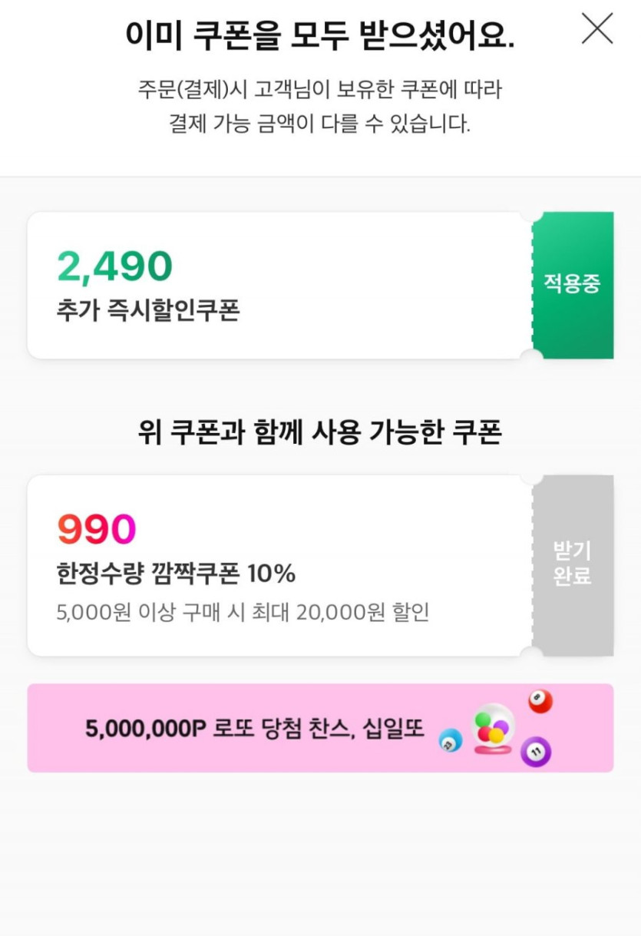Click the 추가 즉시할인쿠폰 label
This screenshot has width=641, height=936.
(148, 310)
